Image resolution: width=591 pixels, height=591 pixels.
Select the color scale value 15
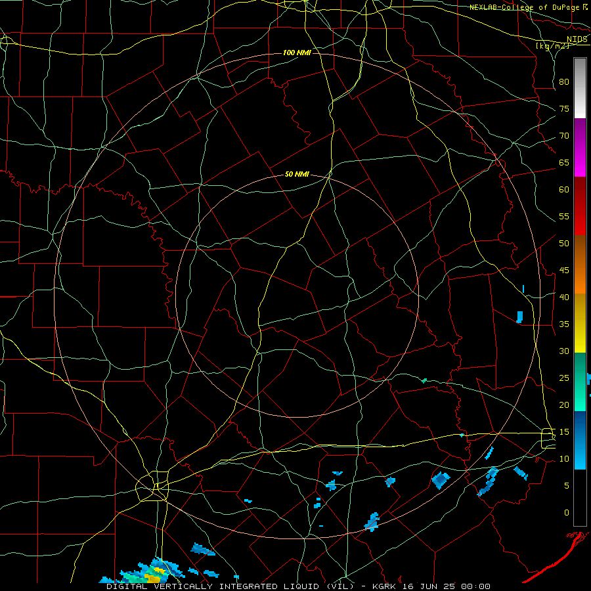[x=564, y=431]
